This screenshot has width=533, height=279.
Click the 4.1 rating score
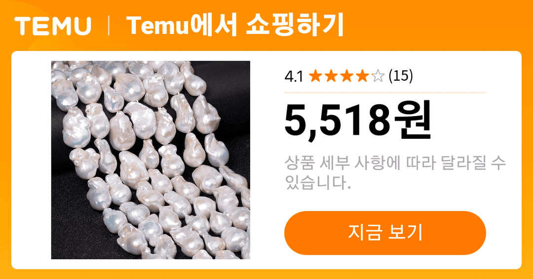pos(294,77)
